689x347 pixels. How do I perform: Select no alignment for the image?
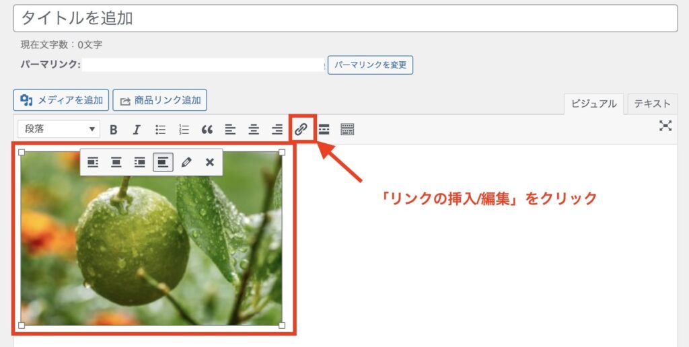pyautogui.click(x=163, y=163)
